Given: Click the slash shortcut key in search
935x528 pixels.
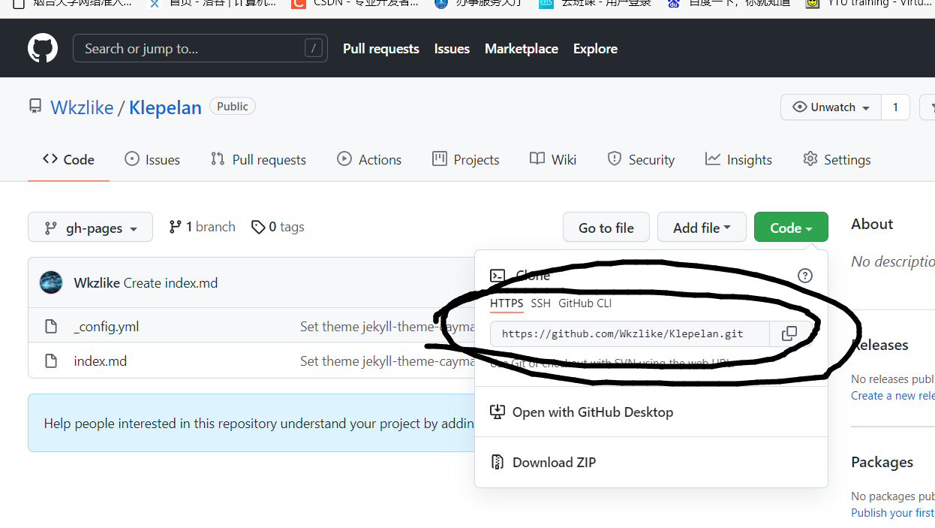Looking at the screenshot, I should [x=313, y=49].
